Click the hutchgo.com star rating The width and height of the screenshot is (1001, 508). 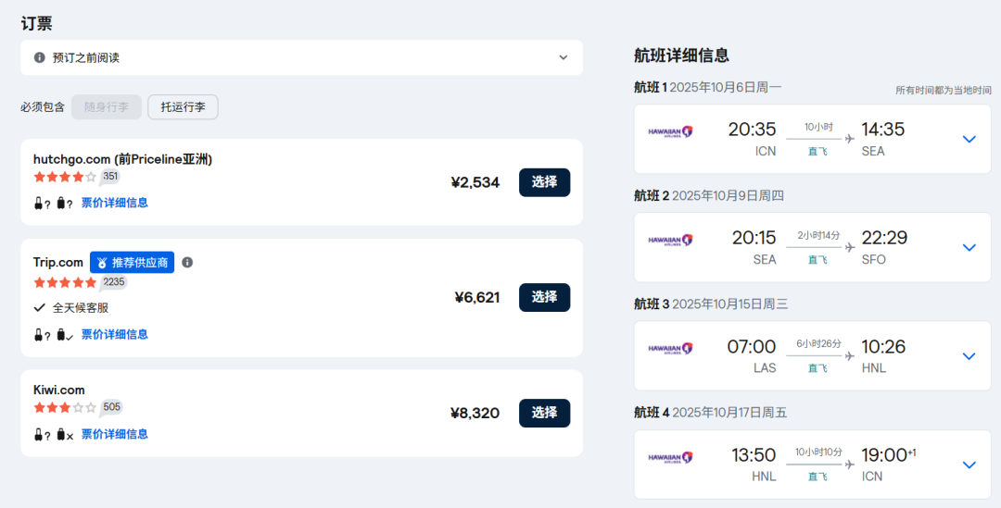(x=65, y=177)
